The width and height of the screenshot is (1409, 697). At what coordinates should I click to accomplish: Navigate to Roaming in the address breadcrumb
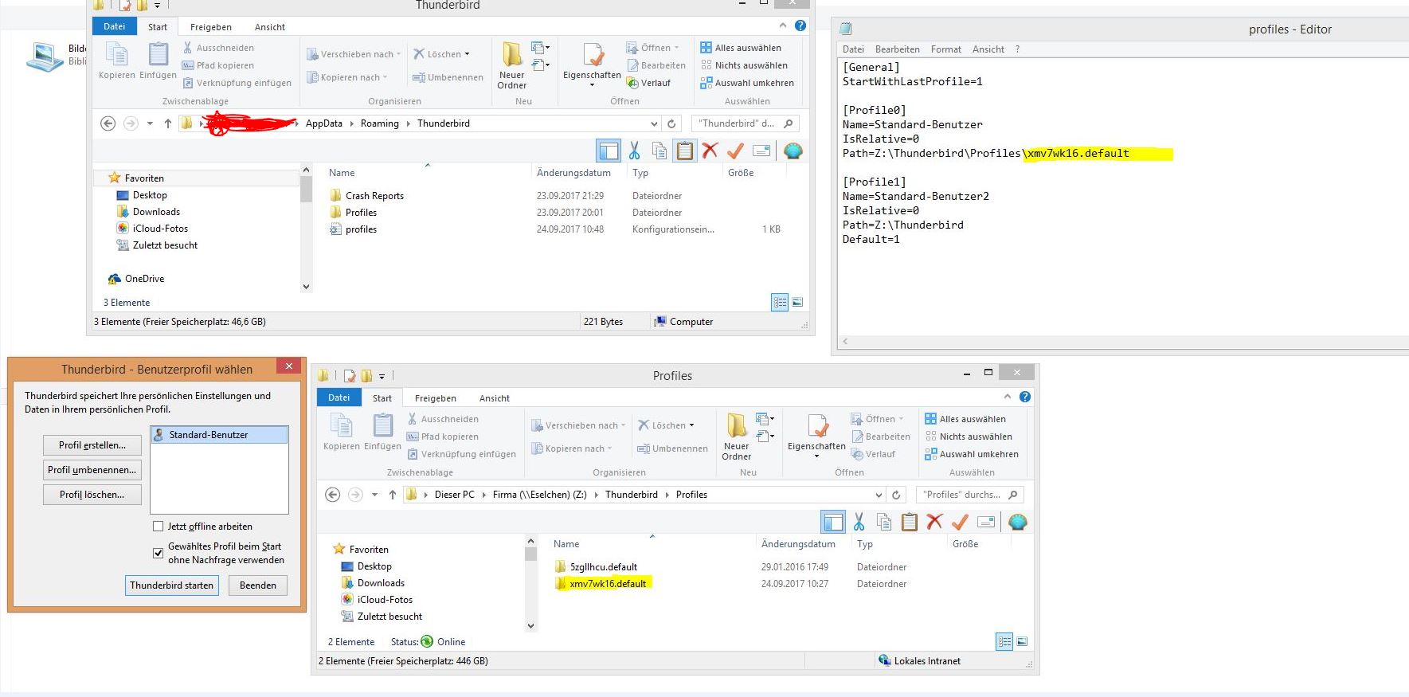[x=380, y=123]
